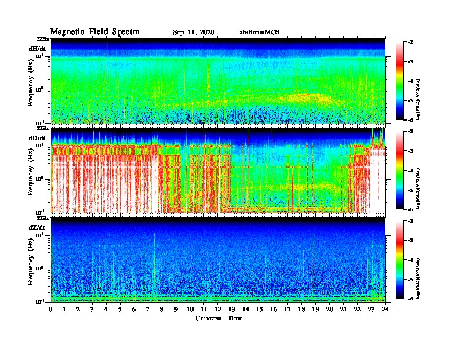Screen dimensions: 459x355
Task: Click hour tick label "13" on the time axis
Action: (x=232, y=310)
